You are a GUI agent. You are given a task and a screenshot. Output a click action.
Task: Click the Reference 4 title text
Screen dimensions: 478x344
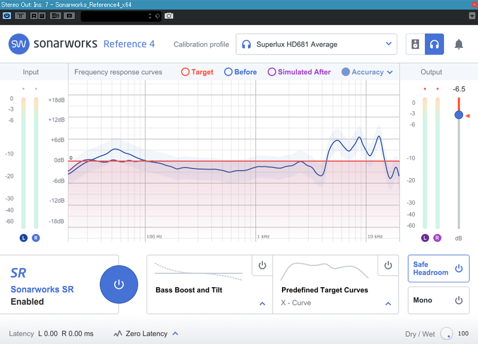pyautogui.click(x=129, y=44)
